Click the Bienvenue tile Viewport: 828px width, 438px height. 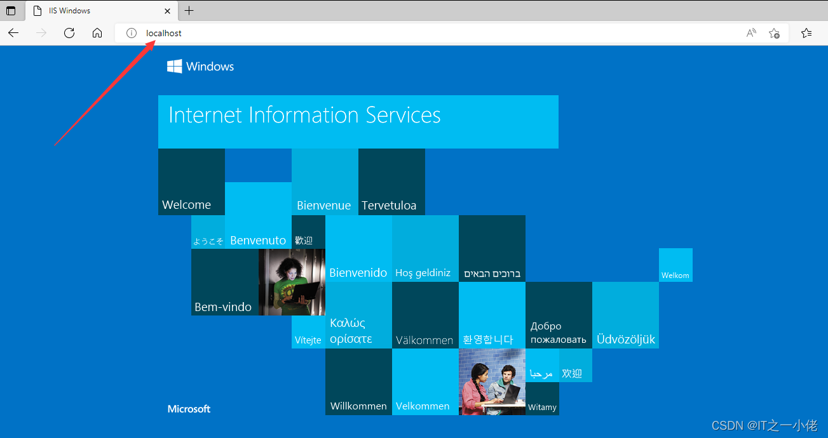pos(325,182)
